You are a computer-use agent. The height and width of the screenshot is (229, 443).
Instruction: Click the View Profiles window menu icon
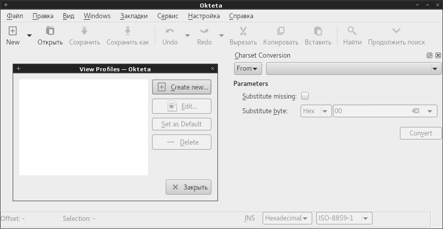pos(18,68)
